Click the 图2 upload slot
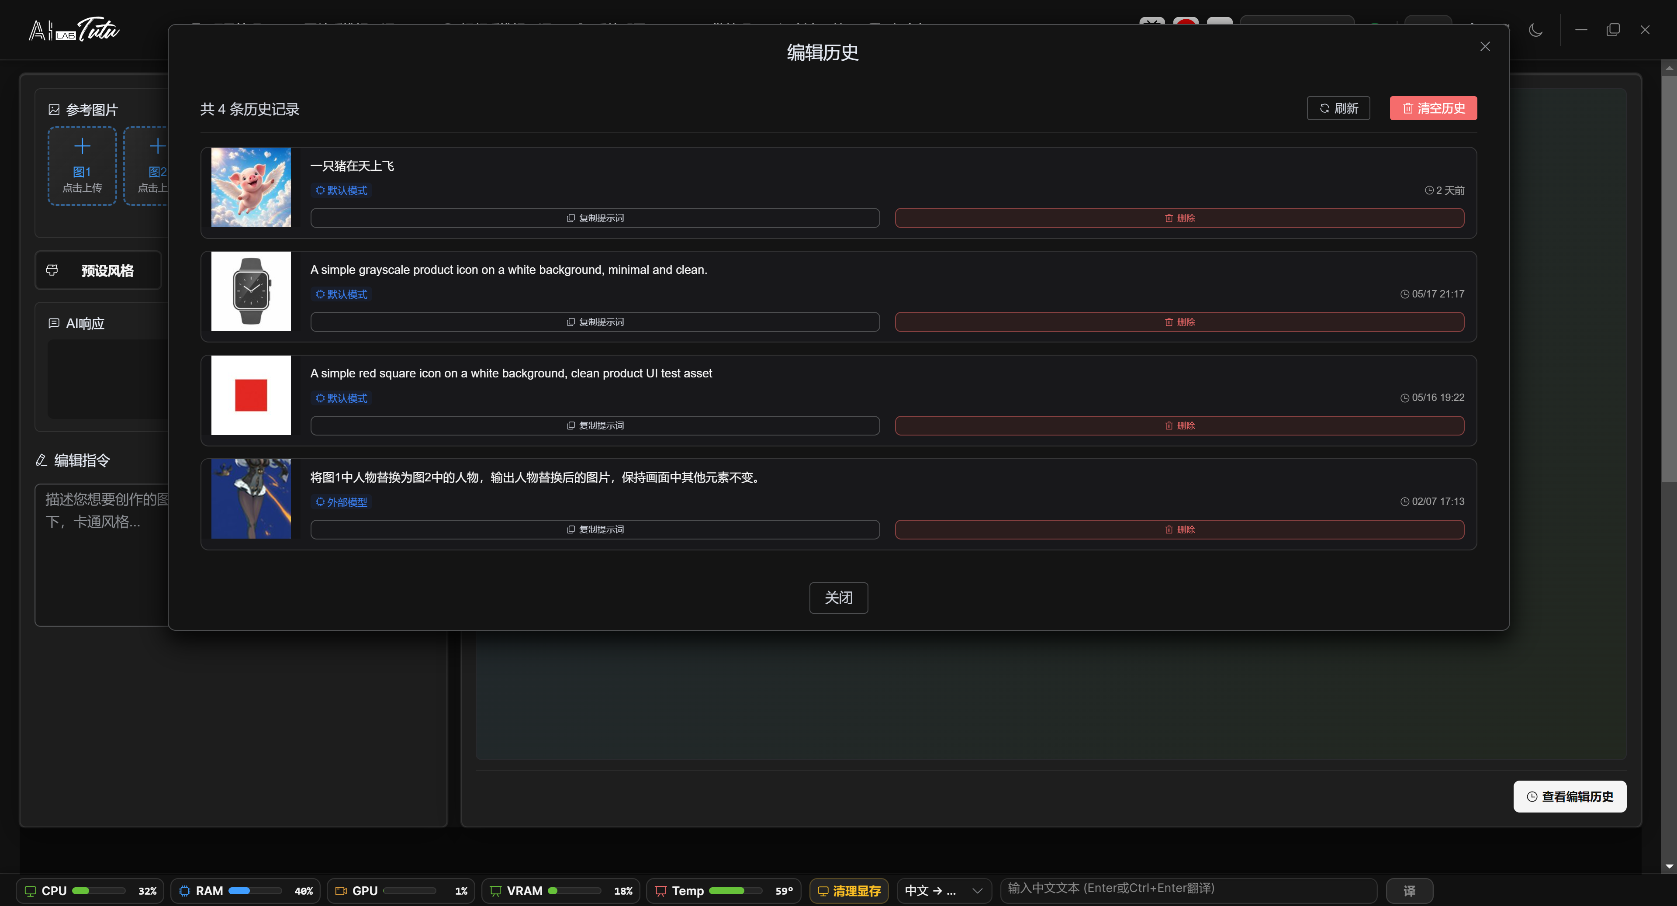The image size is (1677, 906). pyautogui.click(x=146, y=166)
